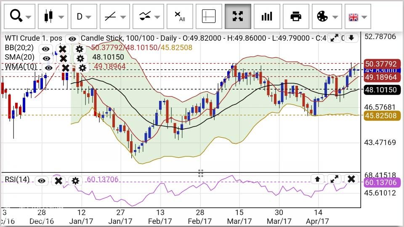The height and width of the screenshot is (227, 404).
Task: Click the crosshair cursor tool
Action: coord(209,17)
